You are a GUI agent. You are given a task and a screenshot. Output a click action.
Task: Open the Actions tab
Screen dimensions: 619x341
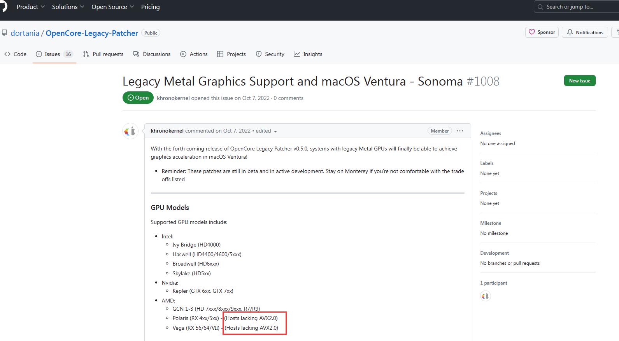[194, 54]
